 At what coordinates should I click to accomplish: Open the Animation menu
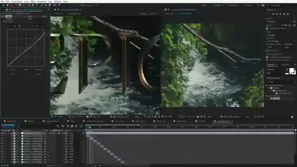pyautogui.click(x=42, y=1)
